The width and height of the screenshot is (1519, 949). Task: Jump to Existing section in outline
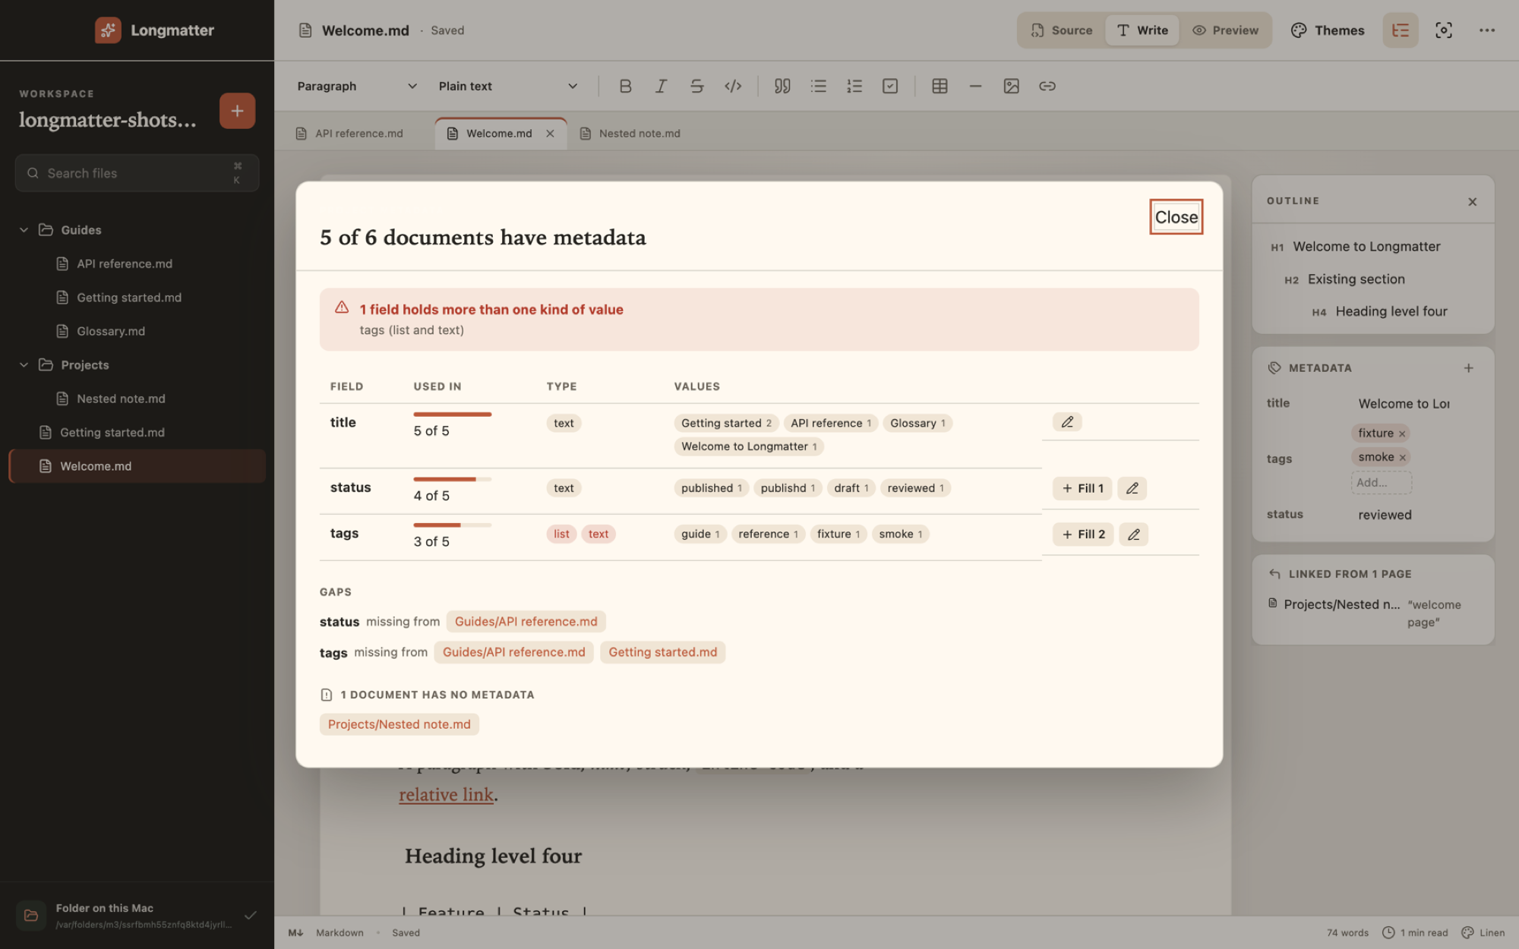tap(1356, 279)
